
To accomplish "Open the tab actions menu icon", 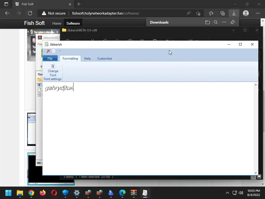I will click(6, 4).
